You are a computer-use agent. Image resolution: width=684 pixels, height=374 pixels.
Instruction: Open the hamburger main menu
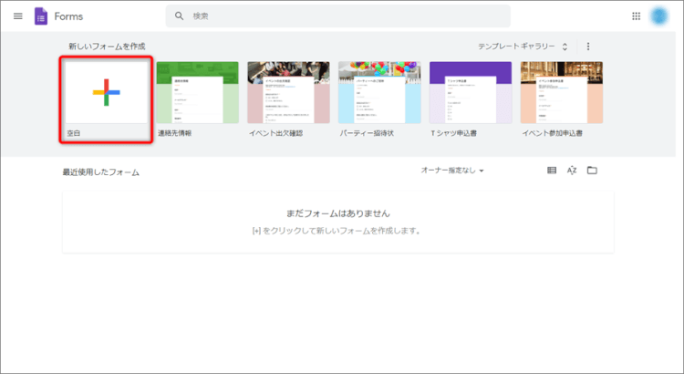pyautogui.click(x=18, y=16)
